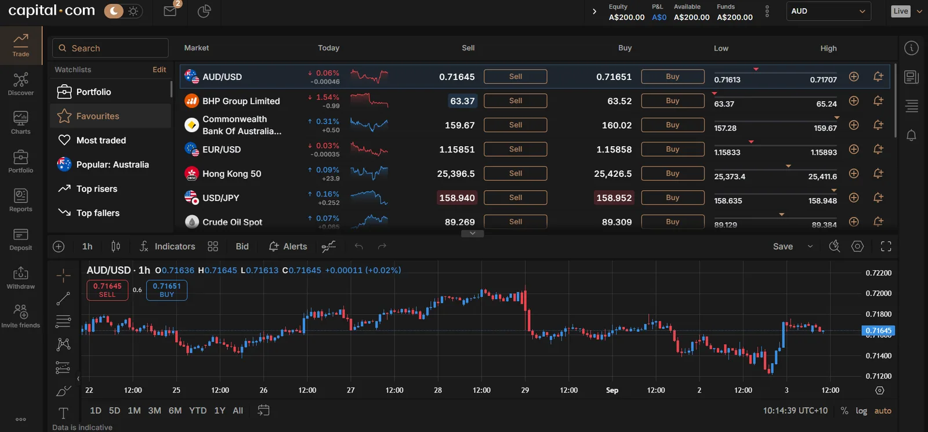Click Alerts in chart toolbar
This screenshot has width=928, height=432.
[x=288, y=246]
